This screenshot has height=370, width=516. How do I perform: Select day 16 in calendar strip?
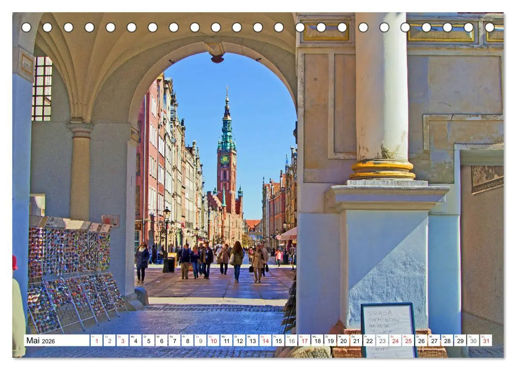coord(291,341)
